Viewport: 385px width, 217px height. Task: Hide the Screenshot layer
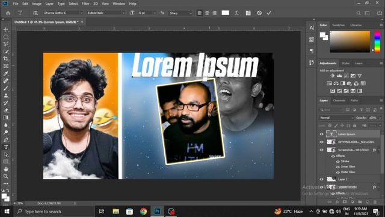[x=321, y=150]
